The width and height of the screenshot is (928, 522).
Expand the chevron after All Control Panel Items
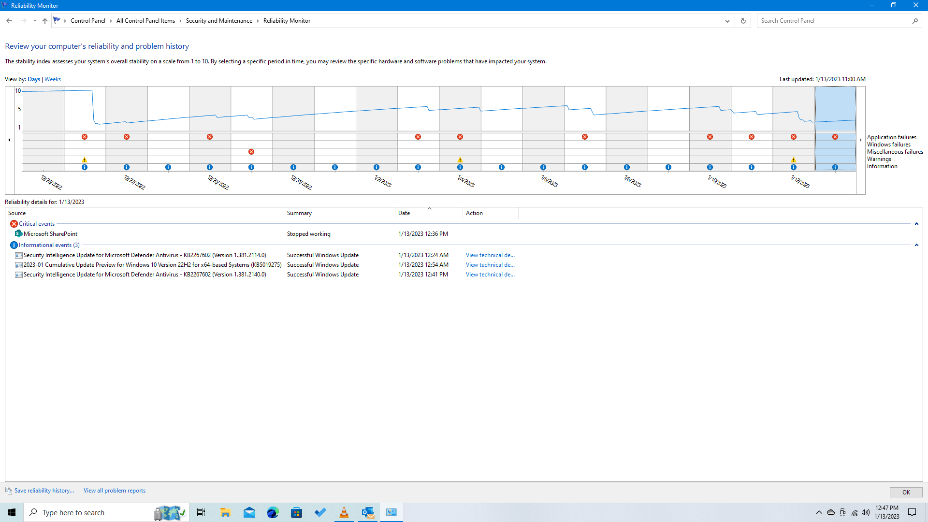pyautogui.click(x=180, y=21)
